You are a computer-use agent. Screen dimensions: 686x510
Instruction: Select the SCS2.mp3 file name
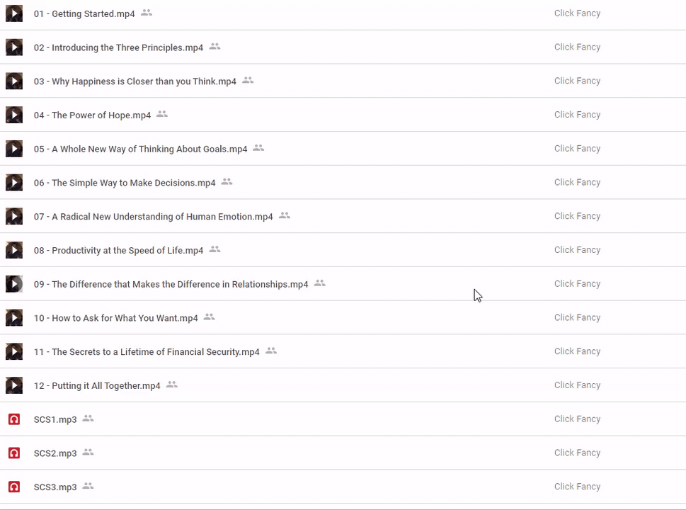click(x=55, y=453)
